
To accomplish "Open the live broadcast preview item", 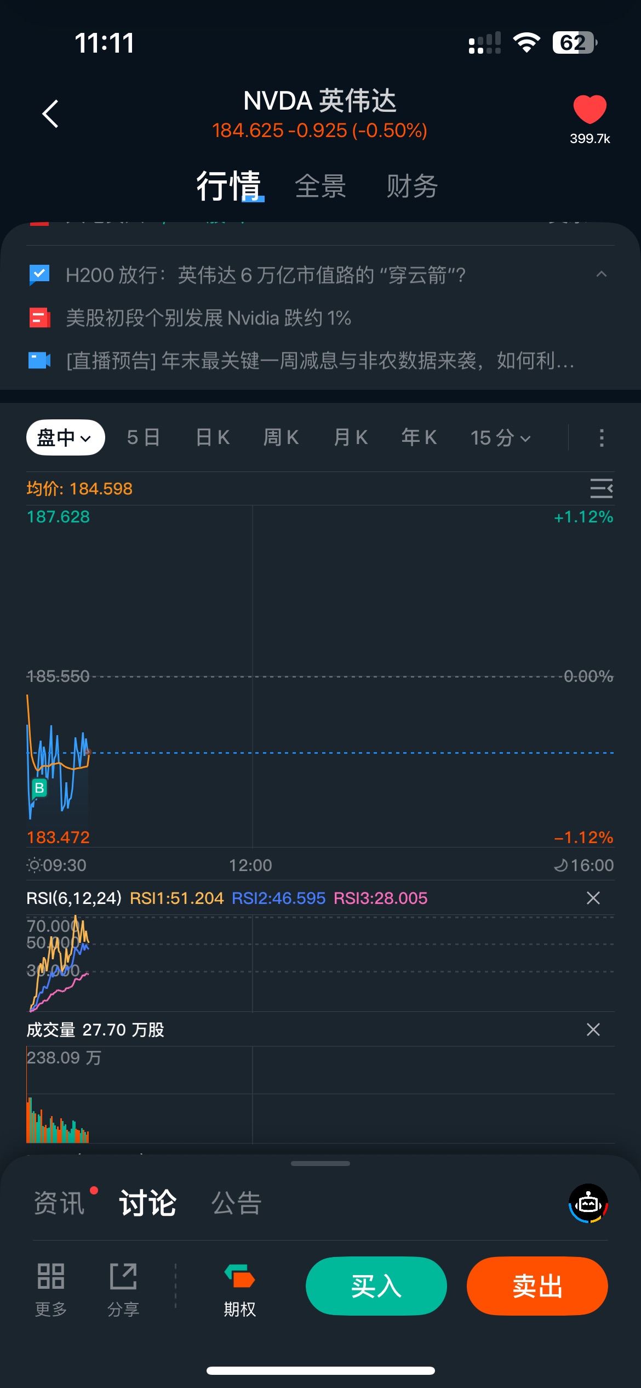I will 319,361.
